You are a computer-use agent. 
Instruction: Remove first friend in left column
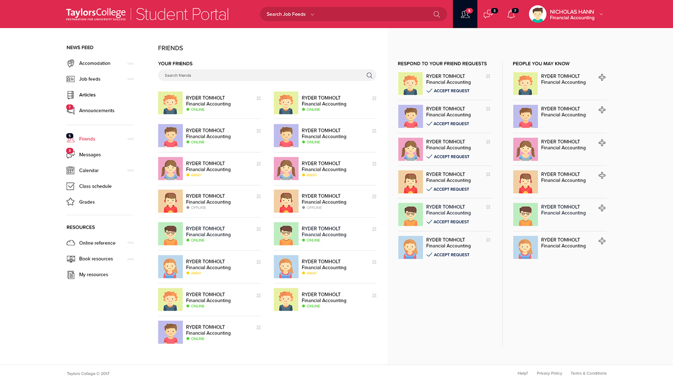[259, 98]
